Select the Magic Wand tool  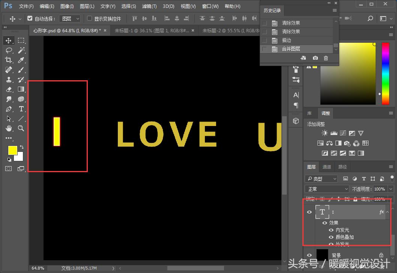click(21, 50)
